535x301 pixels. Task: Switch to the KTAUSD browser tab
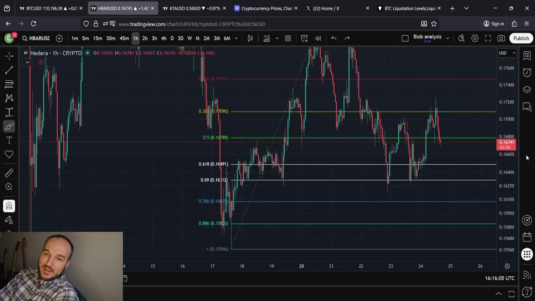click(194, 8)
